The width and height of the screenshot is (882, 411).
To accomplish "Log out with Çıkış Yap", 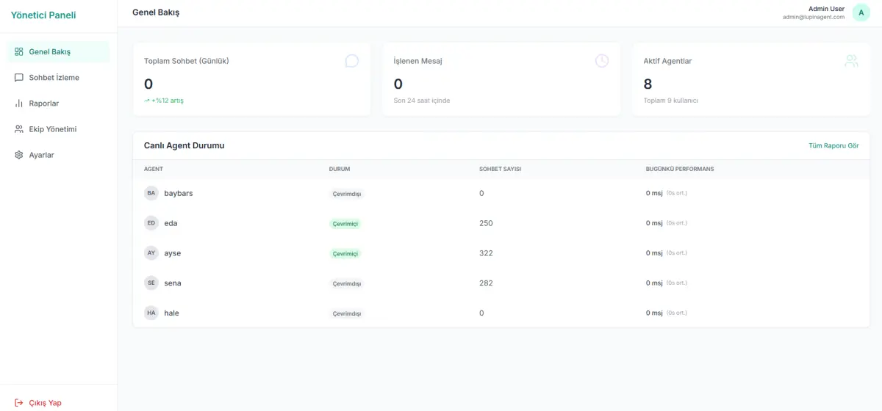I will [59, 402].
